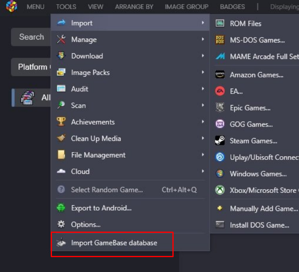Click the Clean Up Media broom icon
The image size is (299, 272).
61,138
